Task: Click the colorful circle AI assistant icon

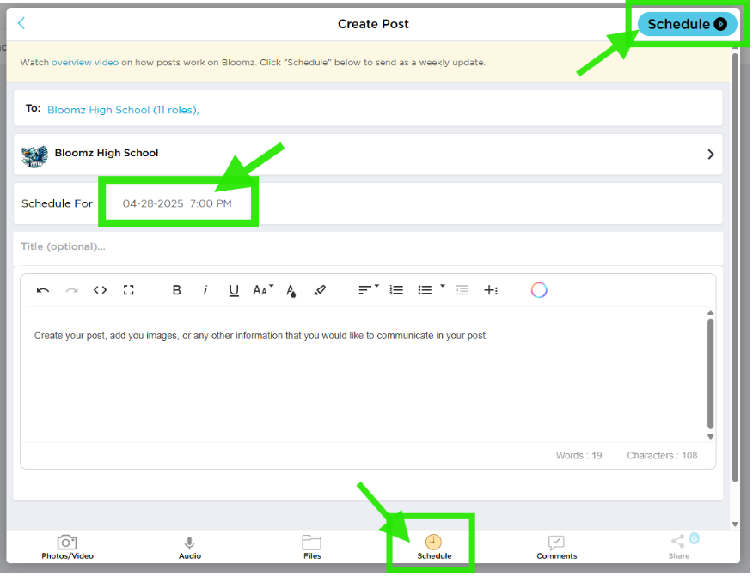Action: [539, 290]
